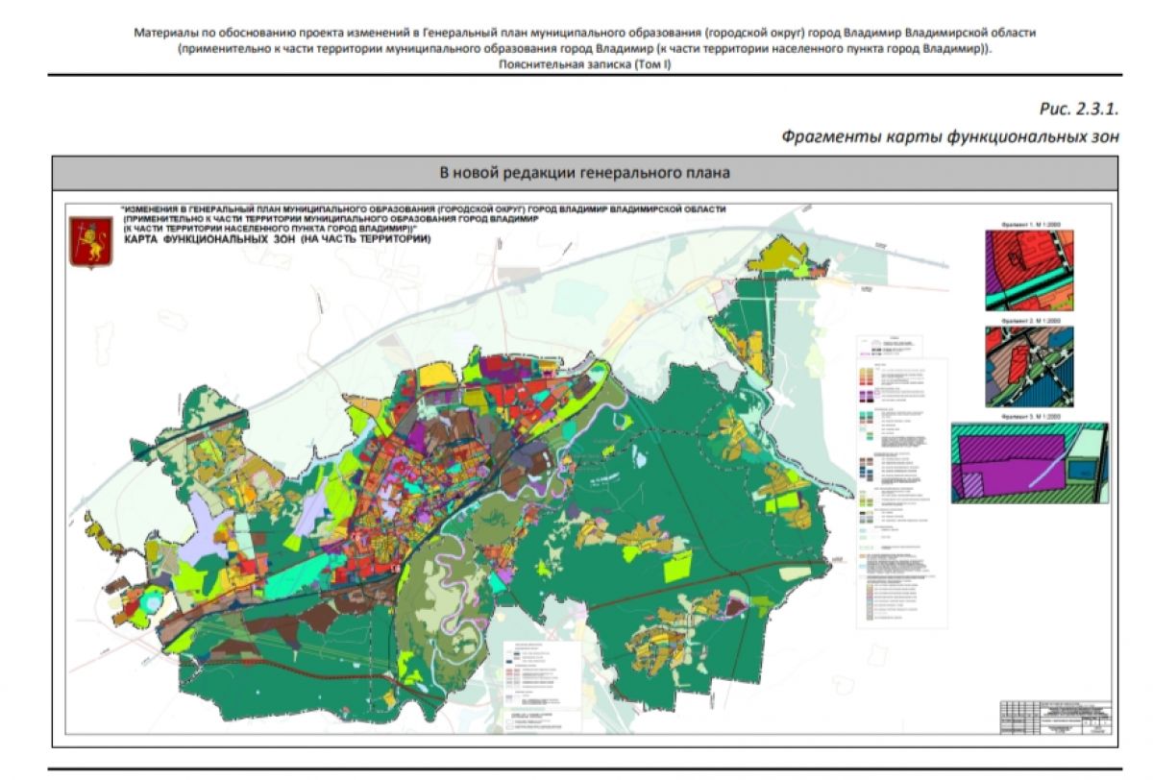
Task: Click the Vladimir coat of arms emblem
Action: [91, 243]
